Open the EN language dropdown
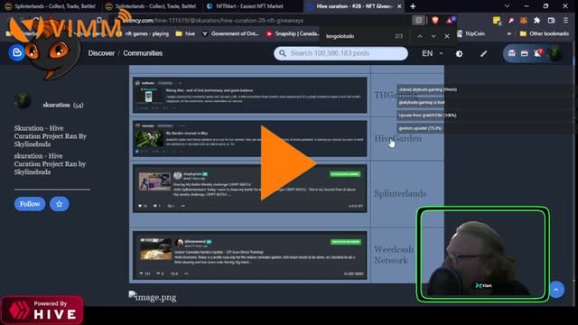 click(432, 53)
